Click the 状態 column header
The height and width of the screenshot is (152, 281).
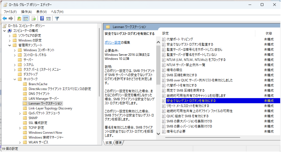[x=269, y=33]
